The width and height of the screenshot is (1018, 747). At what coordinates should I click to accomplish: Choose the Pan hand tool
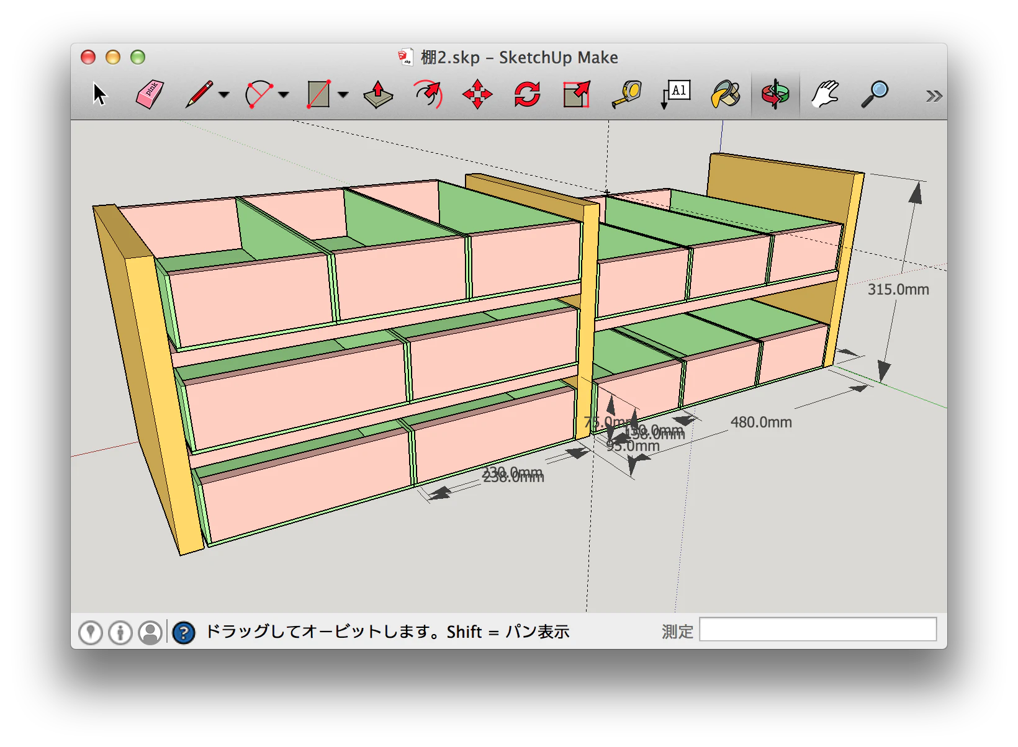click(825, 94)
